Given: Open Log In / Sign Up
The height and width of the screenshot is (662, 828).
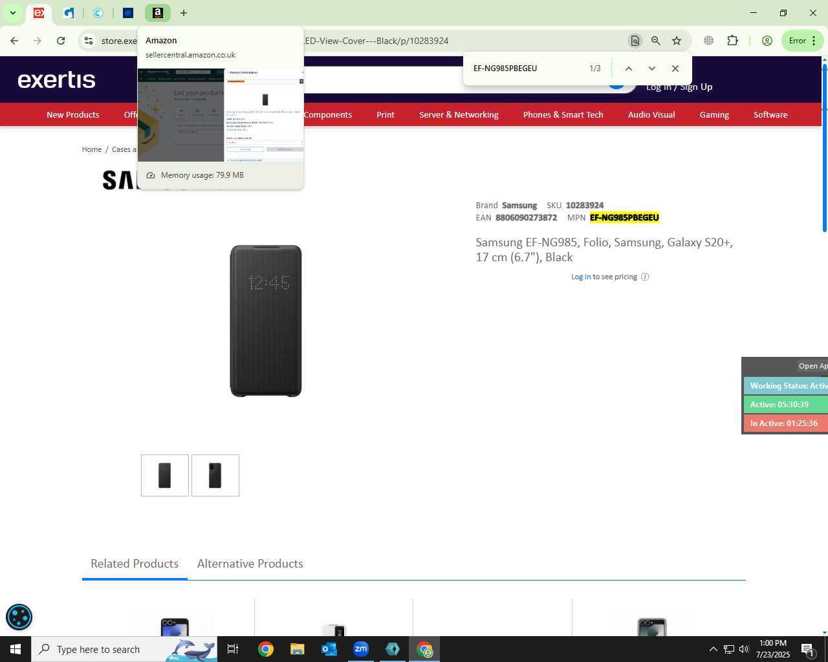Looking at the screenshot, I should coord(679,87).
